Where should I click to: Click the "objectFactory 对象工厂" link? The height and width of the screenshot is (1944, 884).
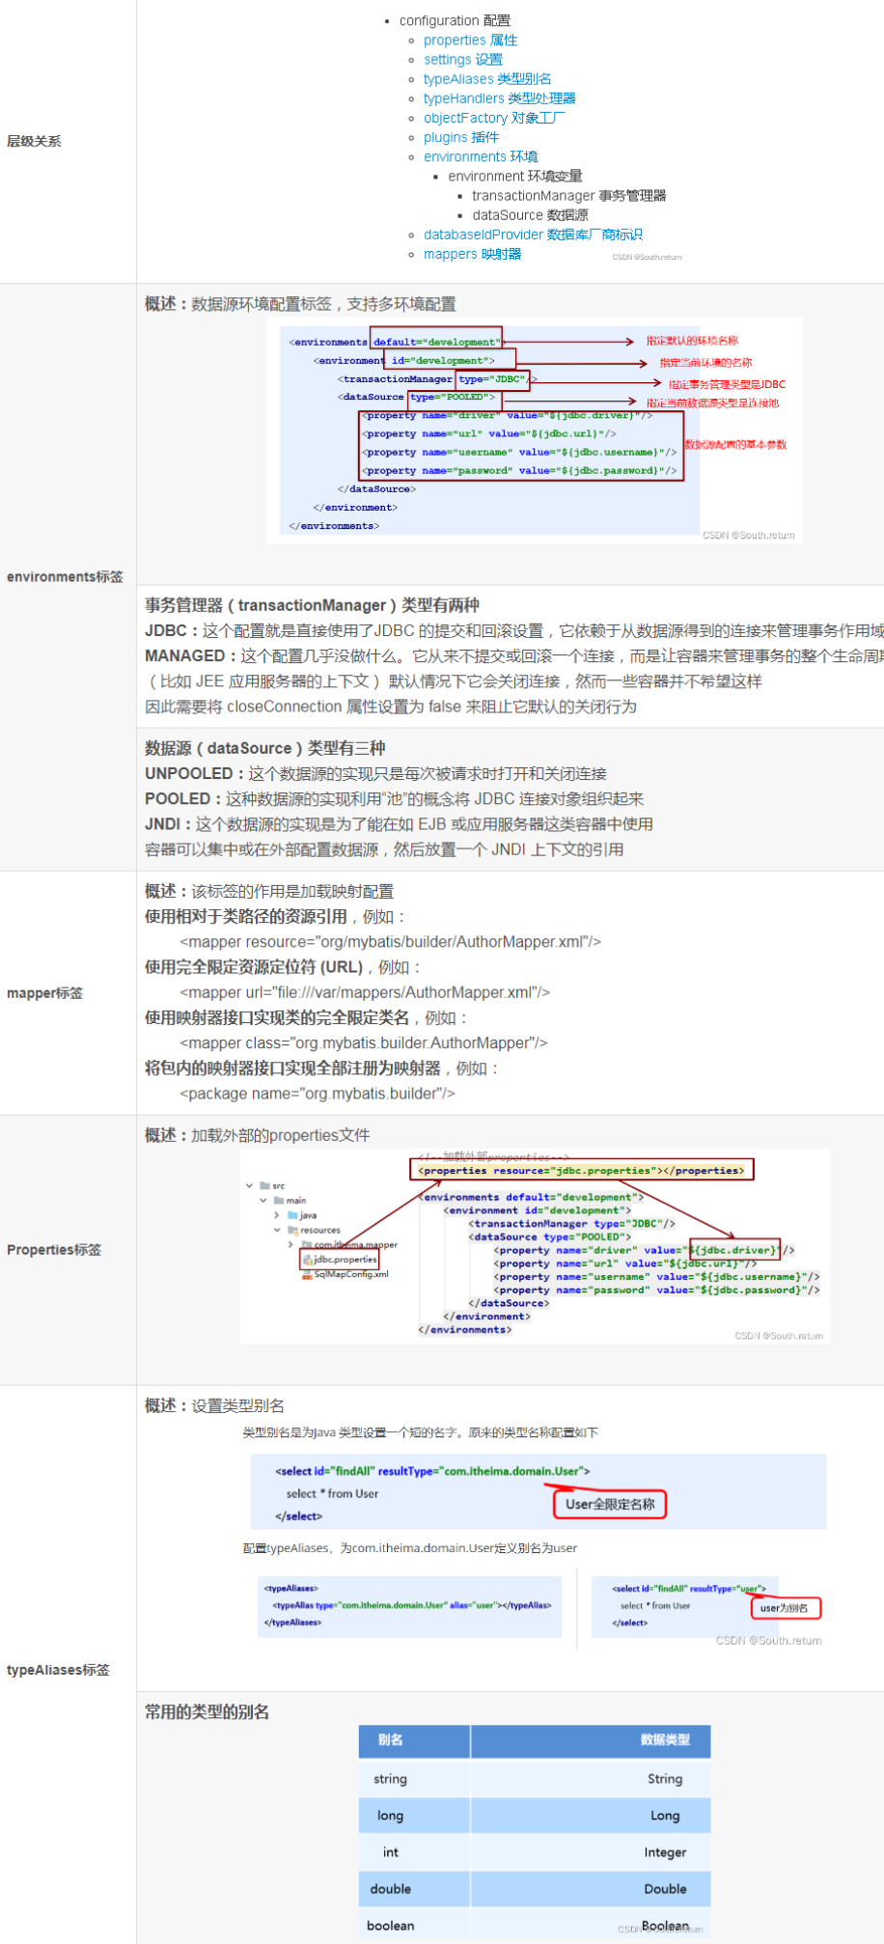494,118
